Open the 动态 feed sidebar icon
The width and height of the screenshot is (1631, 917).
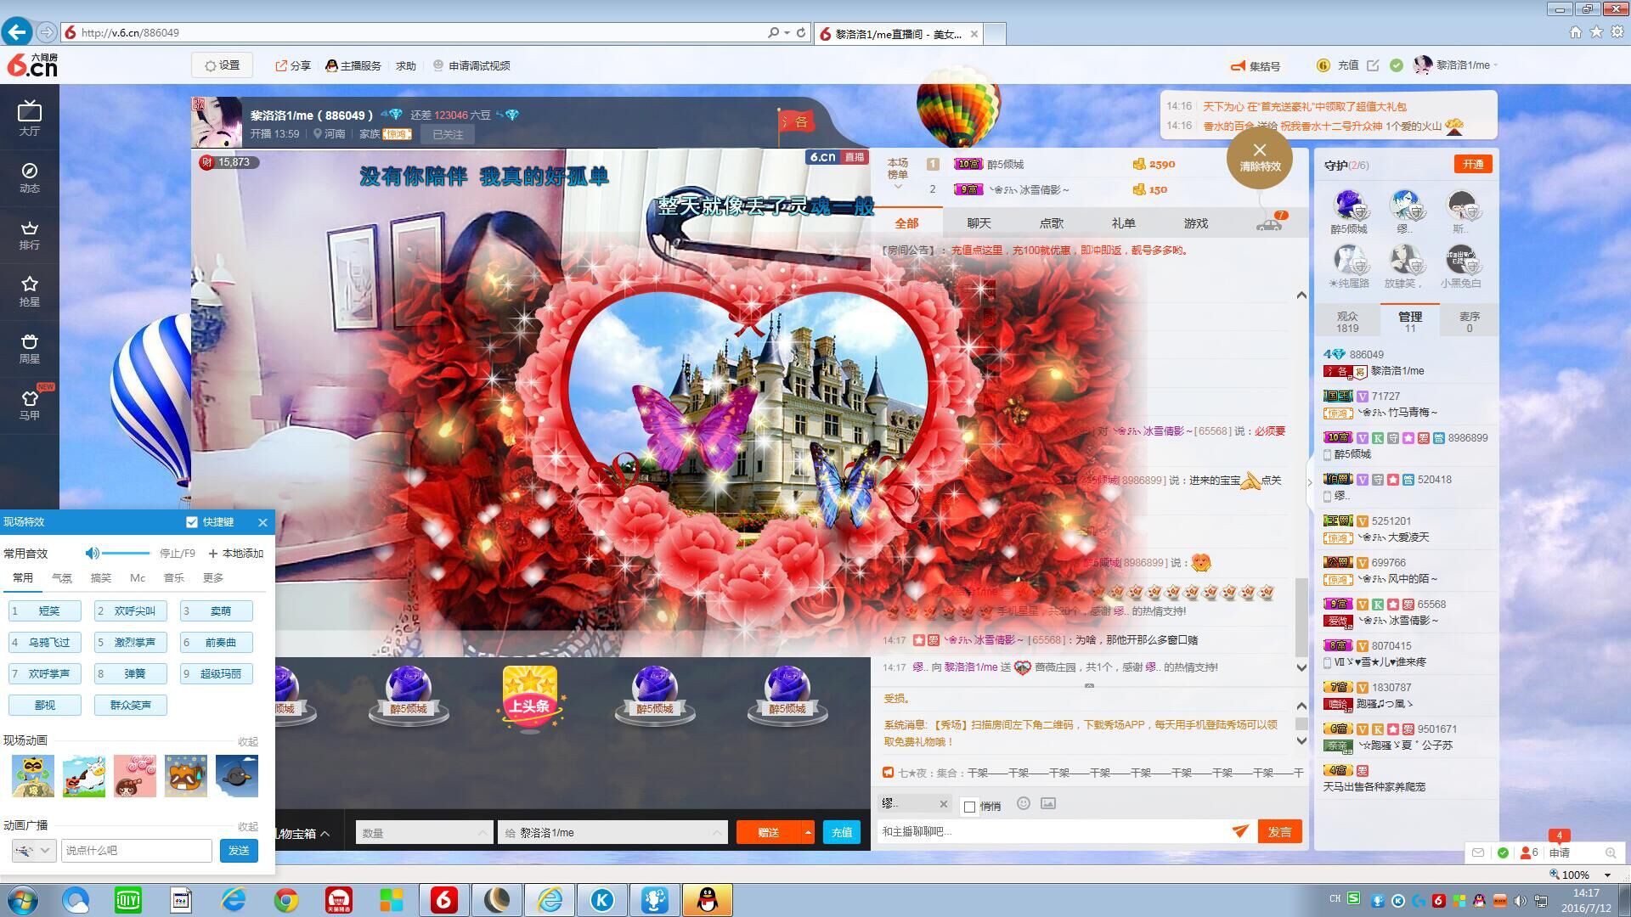[30, 177]
